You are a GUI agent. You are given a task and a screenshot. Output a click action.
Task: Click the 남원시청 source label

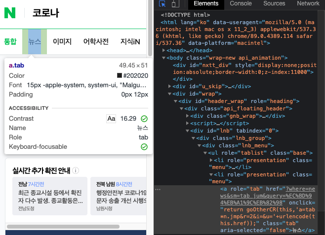[x=104, y=208]
